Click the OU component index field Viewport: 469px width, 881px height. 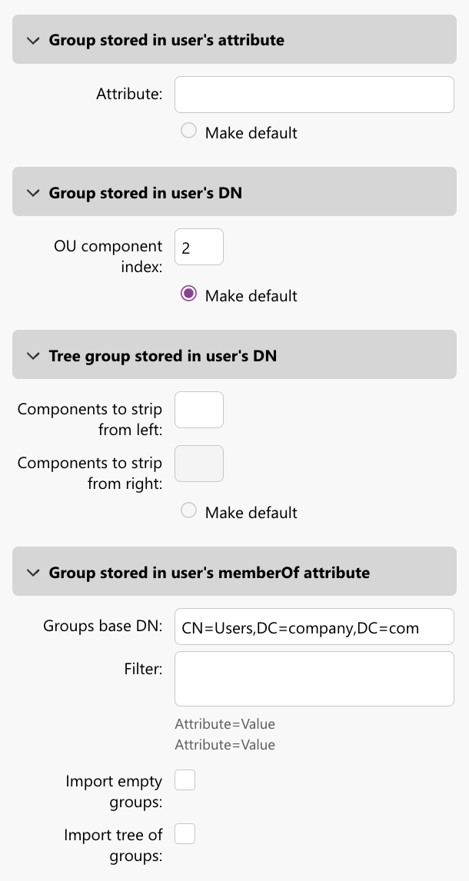198,247
